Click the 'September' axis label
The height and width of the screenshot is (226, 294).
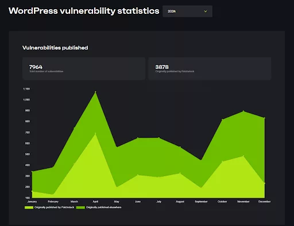tap(201, 201)
